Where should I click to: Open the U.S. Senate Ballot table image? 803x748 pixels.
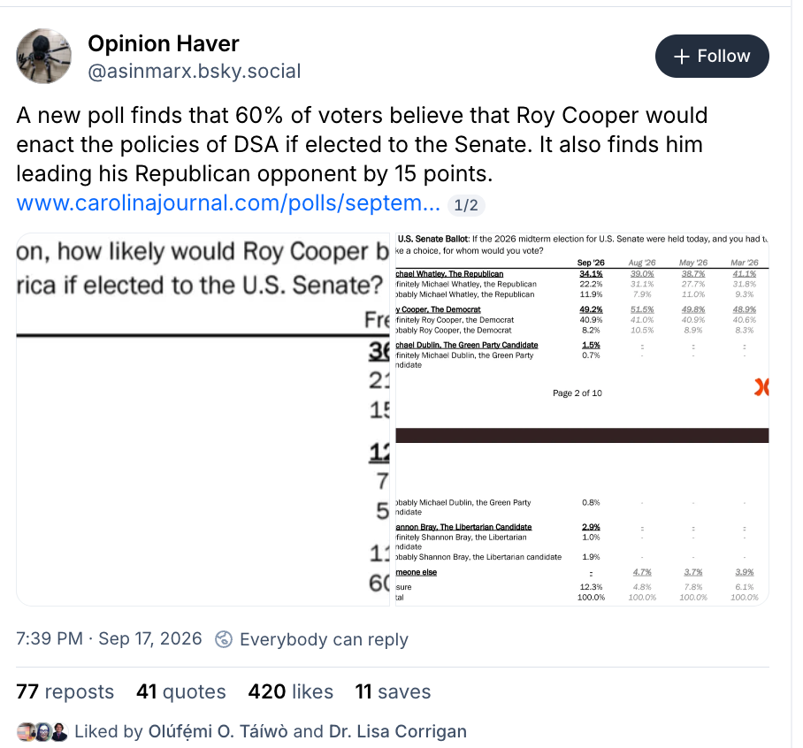[x=582, y=419]
